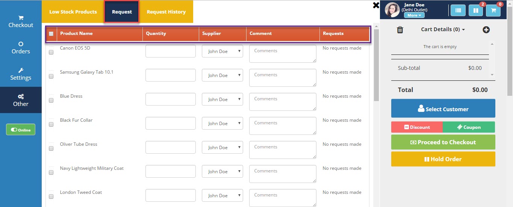This screenshot has height=207, width=513.
Task: Click the Select Customer button
Action: coord(443,109)
